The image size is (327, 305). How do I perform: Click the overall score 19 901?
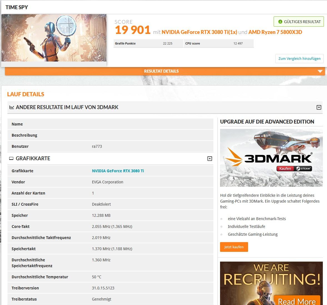pyautogui.click(x=133, y=30)
